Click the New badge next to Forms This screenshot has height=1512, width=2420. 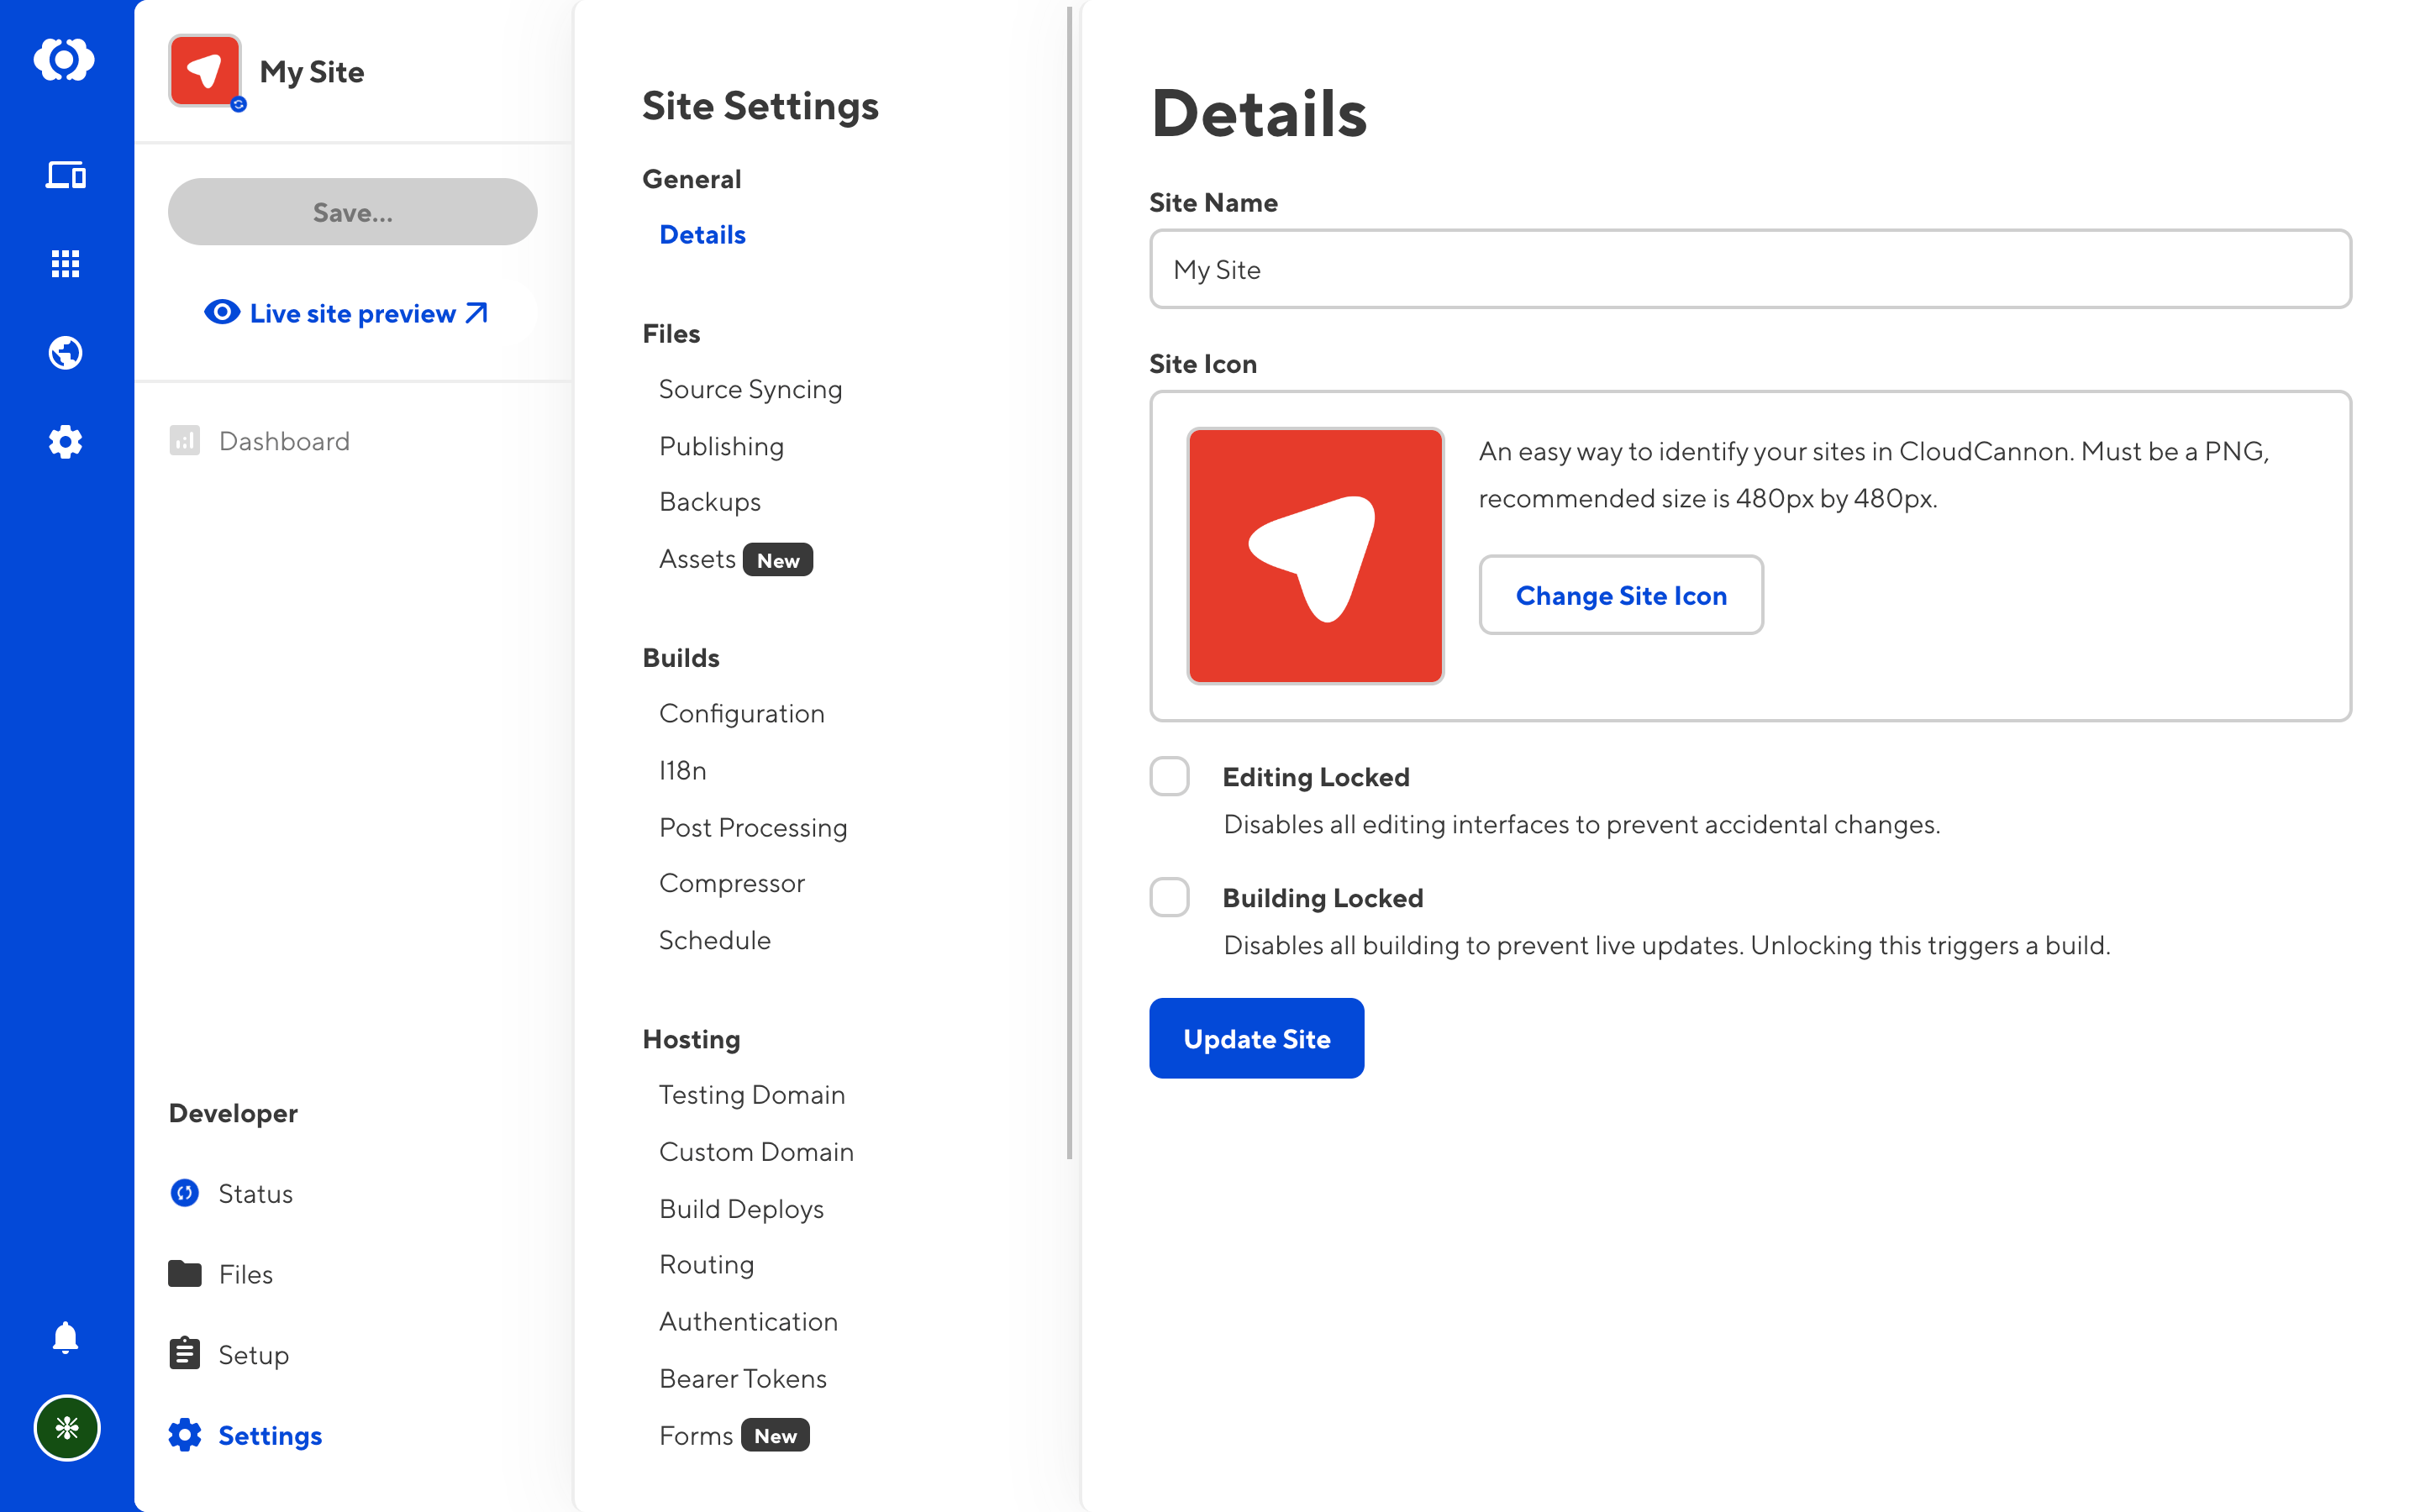coord(775,1435)
